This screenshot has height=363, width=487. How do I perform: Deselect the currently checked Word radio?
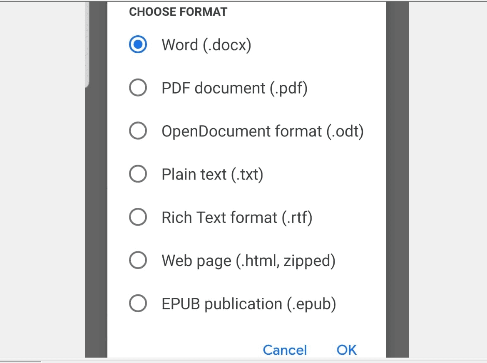click(137, 44)
